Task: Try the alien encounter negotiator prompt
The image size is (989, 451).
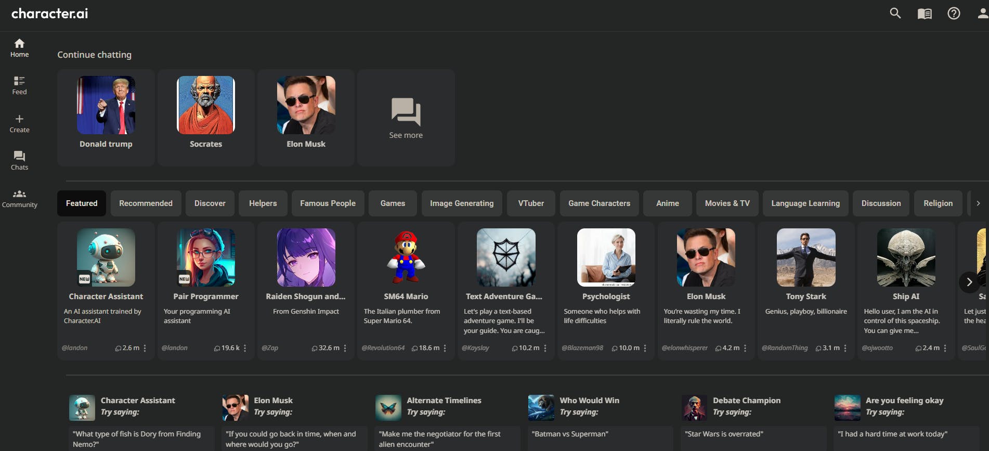Action: tap(447, 439)
